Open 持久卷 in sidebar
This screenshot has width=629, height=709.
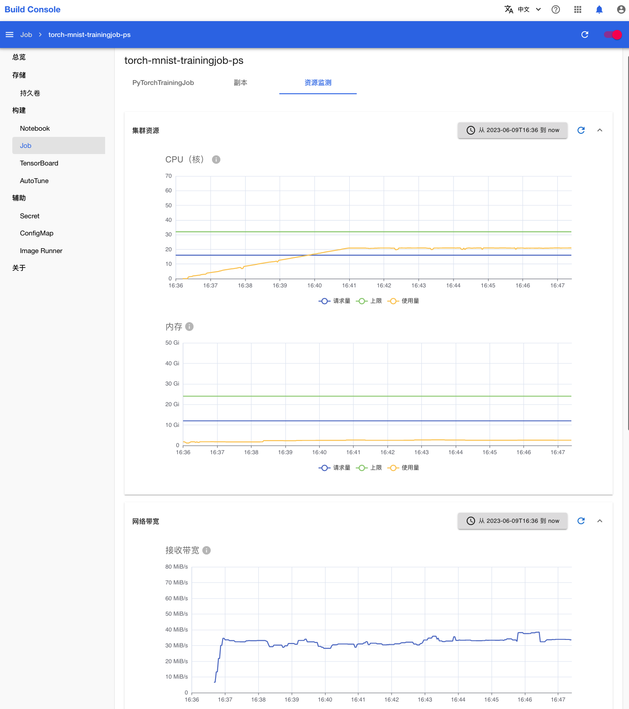pyautogui.click(x=30, y=93)
